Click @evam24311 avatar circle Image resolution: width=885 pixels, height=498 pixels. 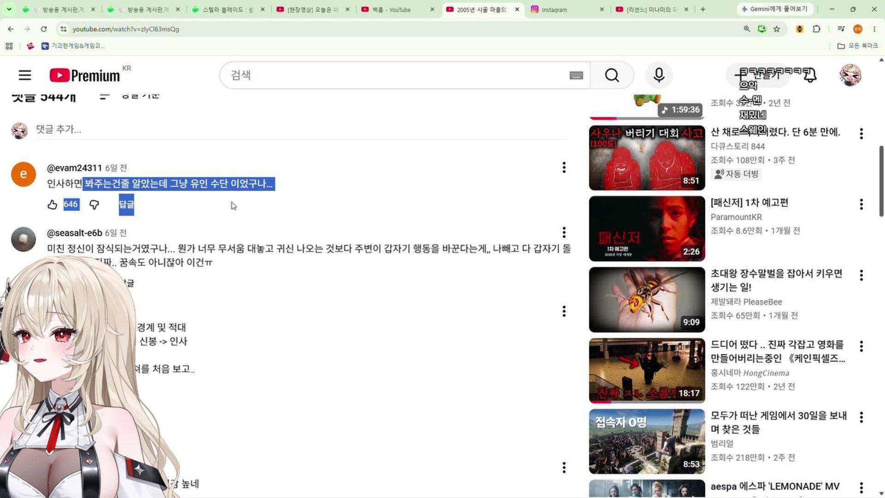pyautogui.click(x=24, y=174)
